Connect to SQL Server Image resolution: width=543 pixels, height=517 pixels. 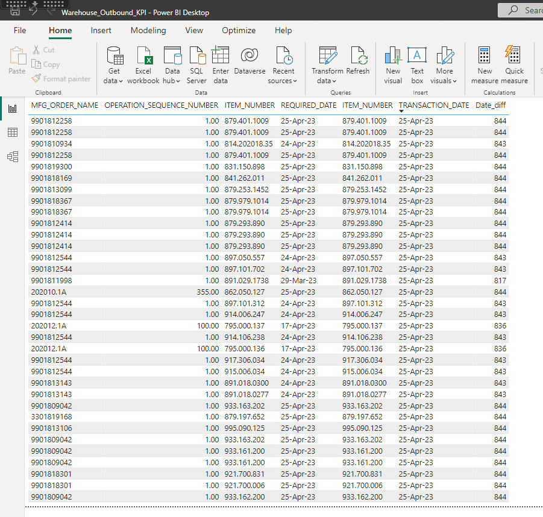(196, 65)
